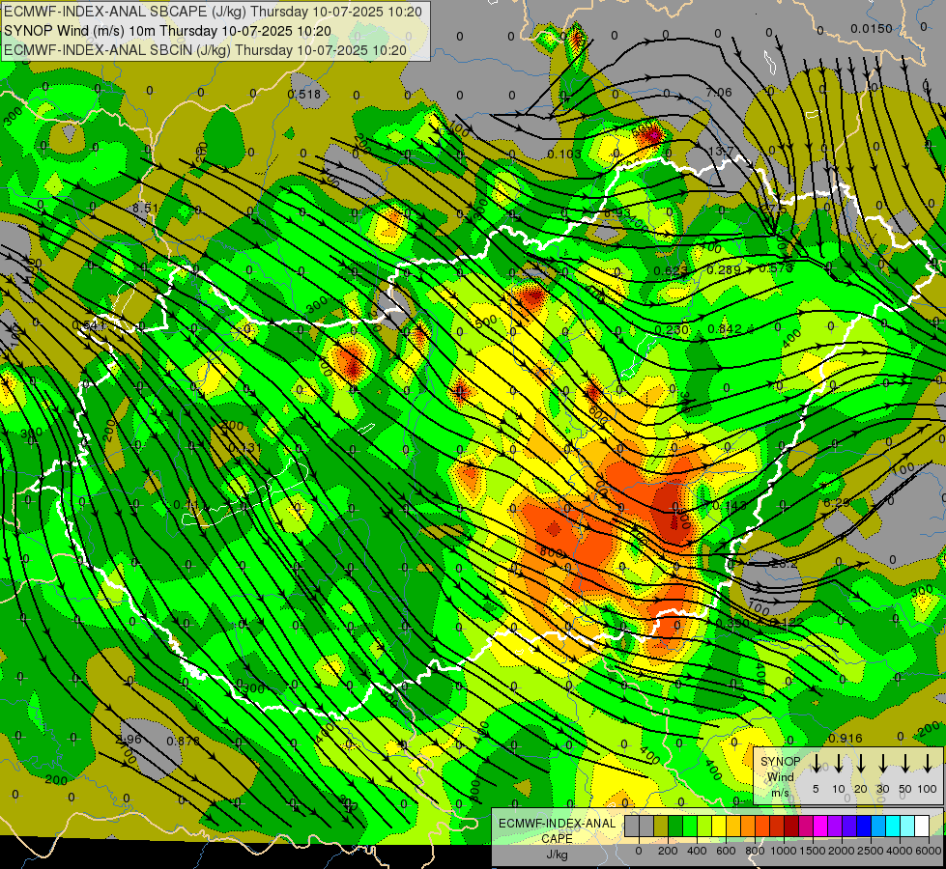This screenshot has width=946, height=869.
Task: Click the 0.518 station value
Action: 304,94
